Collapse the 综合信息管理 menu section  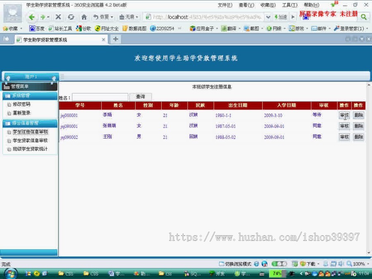(30, 123)
